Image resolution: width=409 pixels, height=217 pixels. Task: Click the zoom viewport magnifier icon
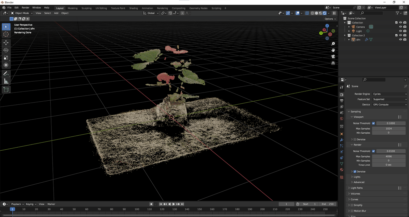(333, 44)
